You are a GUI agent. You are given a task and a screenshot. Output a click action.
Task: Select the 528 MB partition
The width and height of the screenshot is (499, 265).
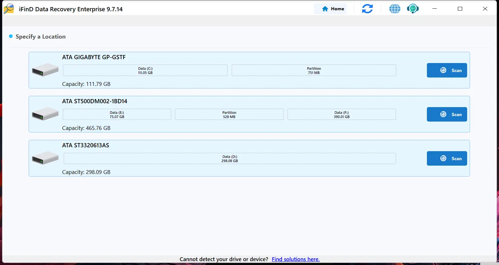pos(229,114)
